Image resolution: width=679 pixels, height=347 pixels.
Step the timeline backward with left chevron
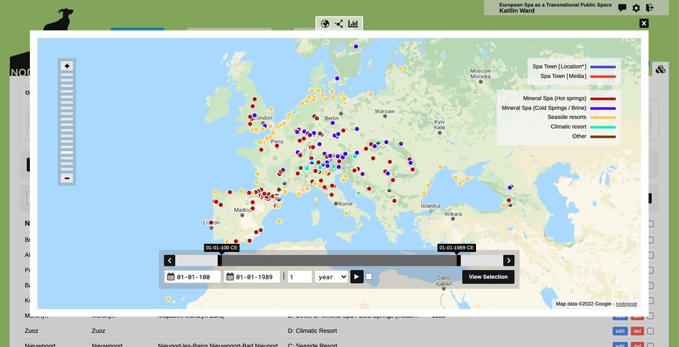pyautogui.click(x=170, y=260)
